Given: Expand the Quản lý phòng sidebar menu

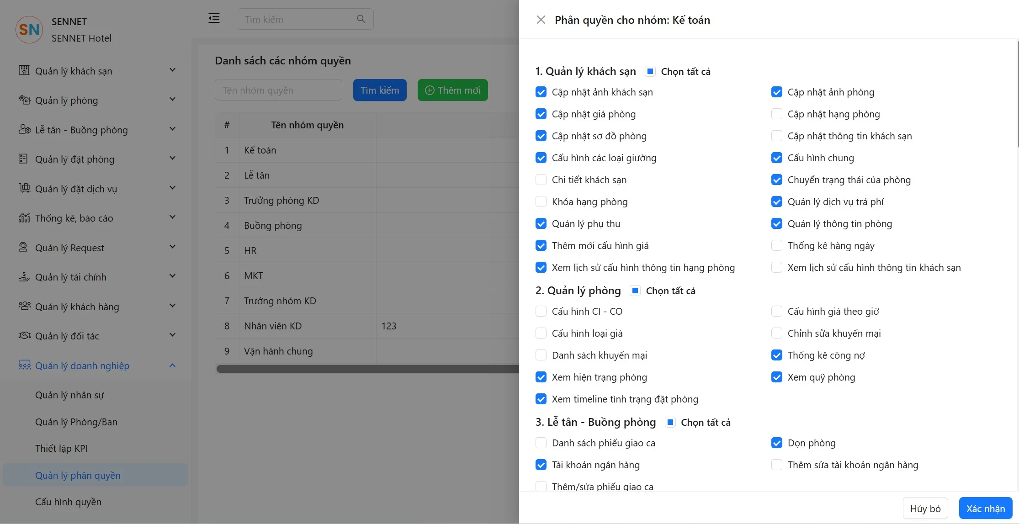Looking at the screenshot, I should coord(172,100).
